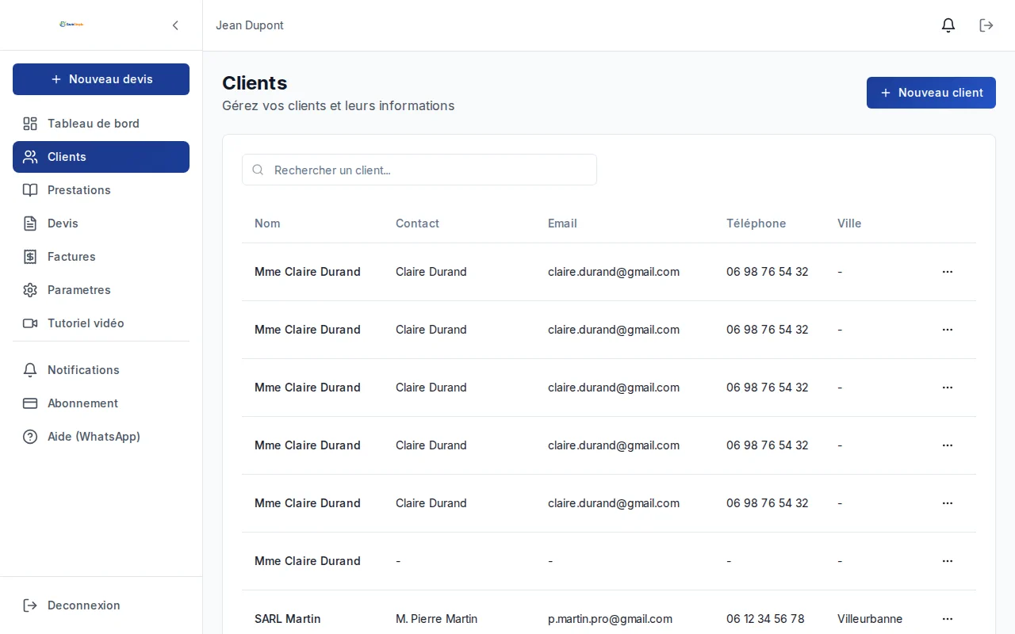Screen dimensions: 1015x634
Task: Click the app logo in the sidebar
Action: [x=71, y=25]
